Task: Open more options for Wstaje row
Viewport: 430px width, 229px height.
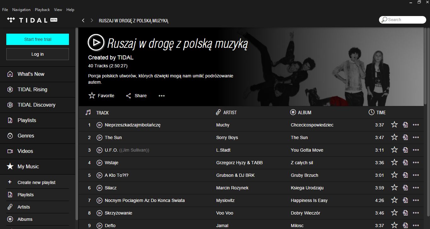Action: 416,163
